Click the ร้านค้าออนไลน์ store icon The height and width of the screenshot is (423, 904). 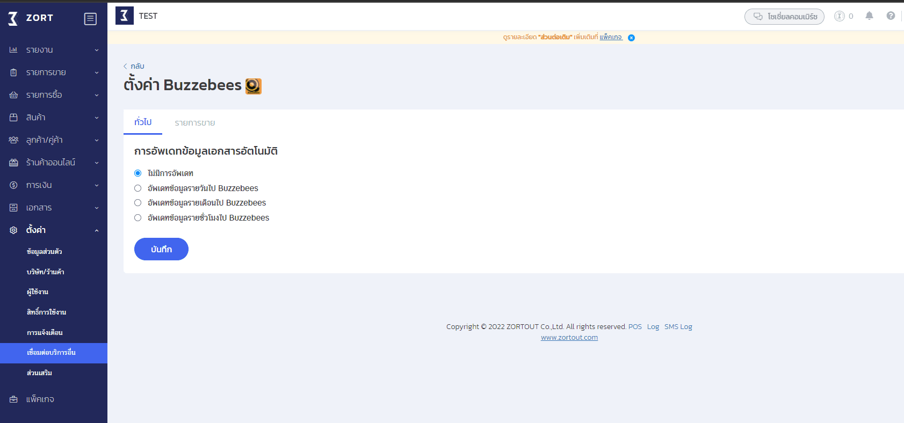(x=13, y=163)
